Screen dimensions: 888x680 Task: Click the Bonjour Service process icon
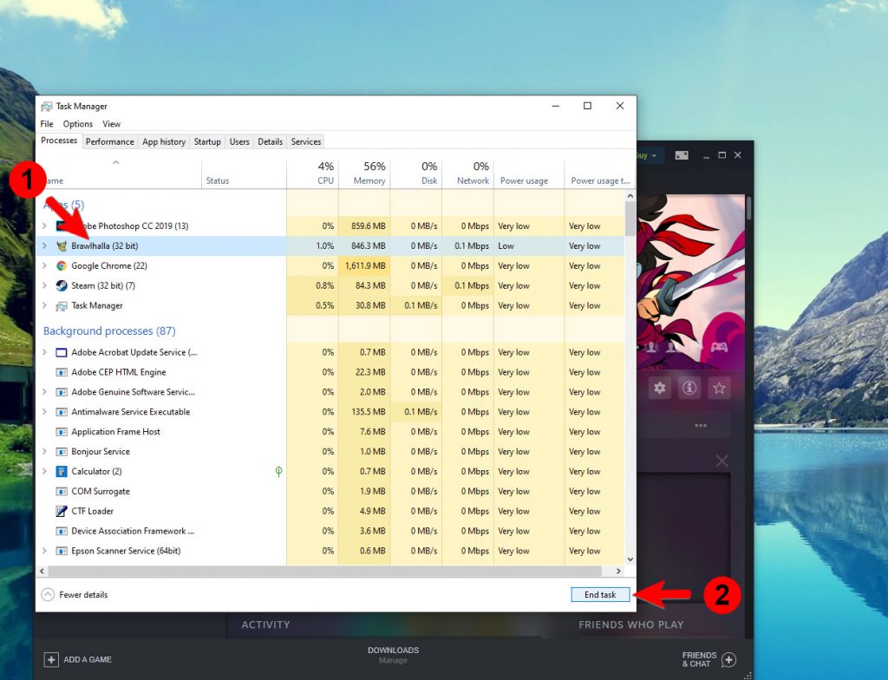click(62, 452)
